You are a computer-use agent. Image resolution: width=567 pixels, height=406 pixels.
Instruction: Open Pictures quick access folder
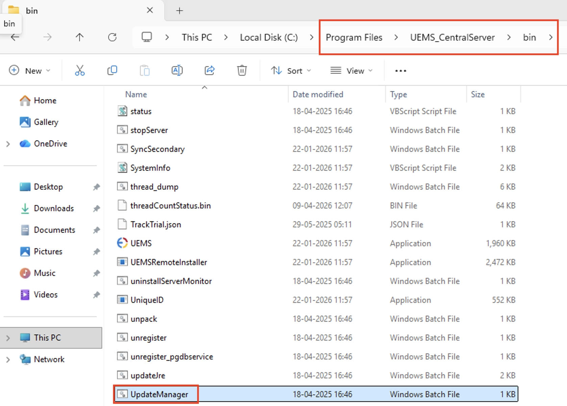(48, 252)
